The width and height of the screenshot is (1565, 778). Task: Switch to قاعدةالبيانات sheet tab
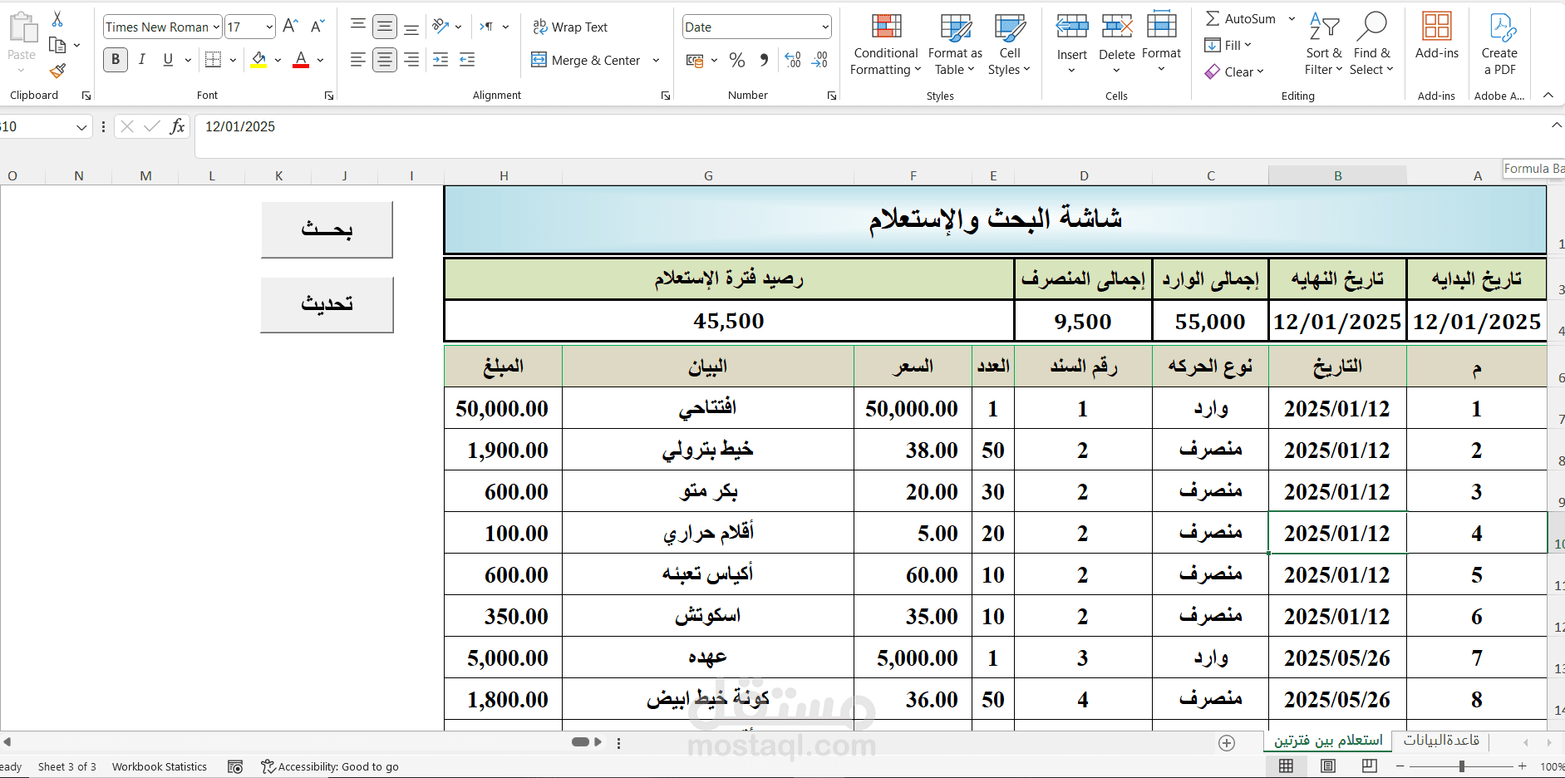1442,740
